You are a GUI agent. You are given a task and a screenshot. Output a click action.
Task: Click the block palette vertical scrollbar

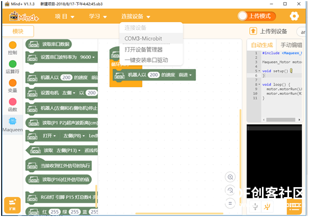click(96, 196)
